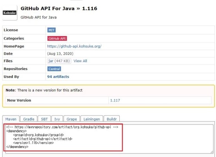Switch to the Ivy tab
The height and width of the screenshot is (157, 216).
pyautogui.click(x=57, y=119)
